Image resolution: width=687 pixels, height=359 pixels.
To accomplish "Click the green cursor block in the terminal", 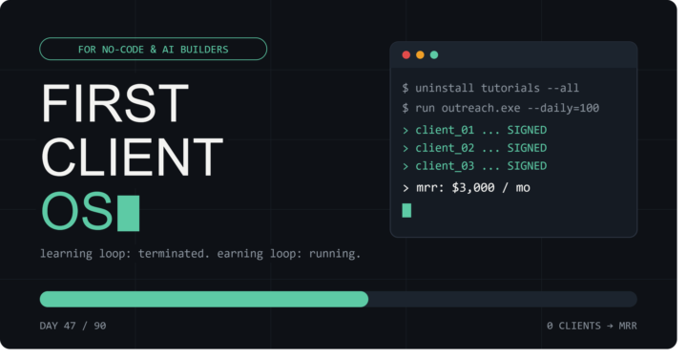I will [x=406, y=210].
